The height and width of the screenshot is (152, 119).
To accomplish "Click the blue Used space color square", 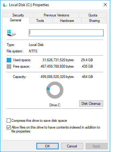I will tap(9, 60).
